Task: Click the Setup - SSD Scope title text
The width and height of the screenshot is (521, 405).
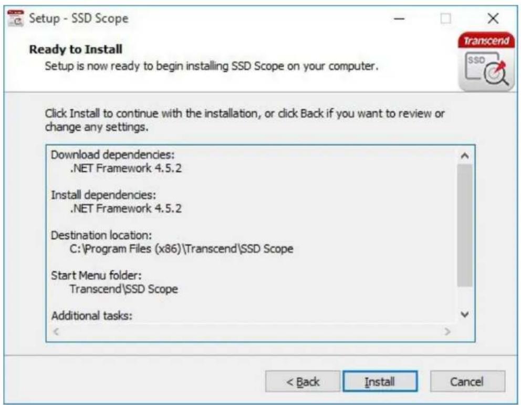Action: tap(78, 18)
